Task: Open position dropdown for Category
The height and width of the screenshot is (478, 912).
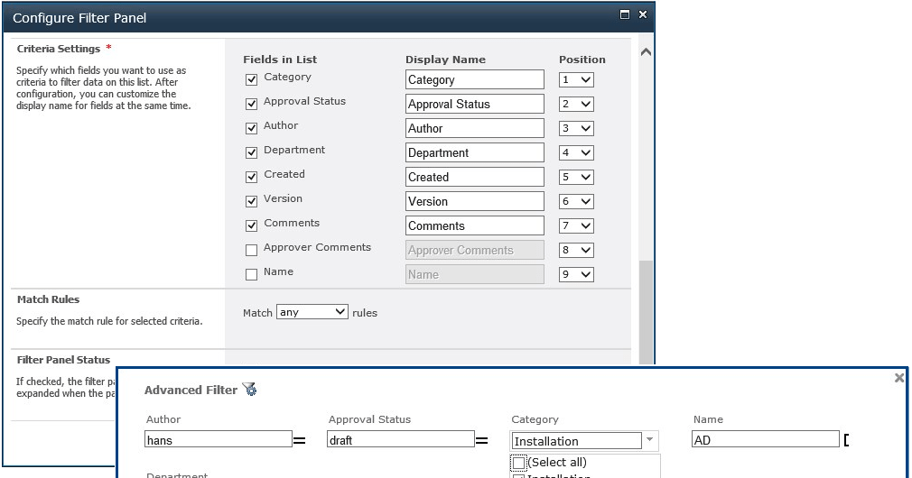Action: point(576,79)
